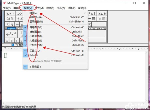Open the 帮助(H) menu

[82, 8]
